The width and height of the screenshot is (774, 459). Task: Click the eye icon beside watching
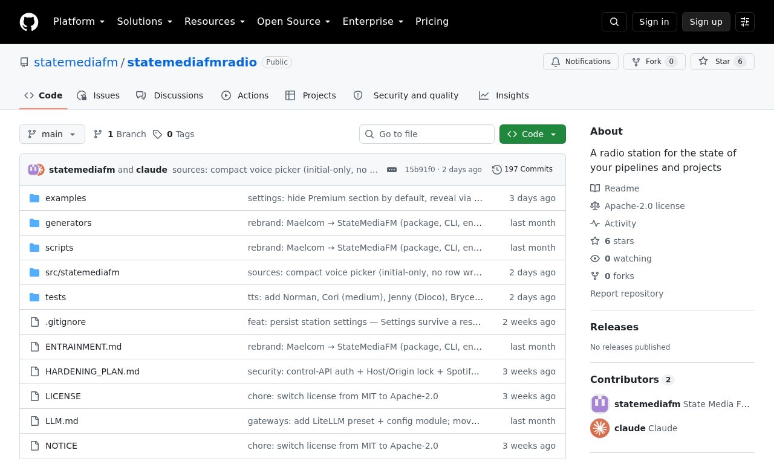pos(595,258)
